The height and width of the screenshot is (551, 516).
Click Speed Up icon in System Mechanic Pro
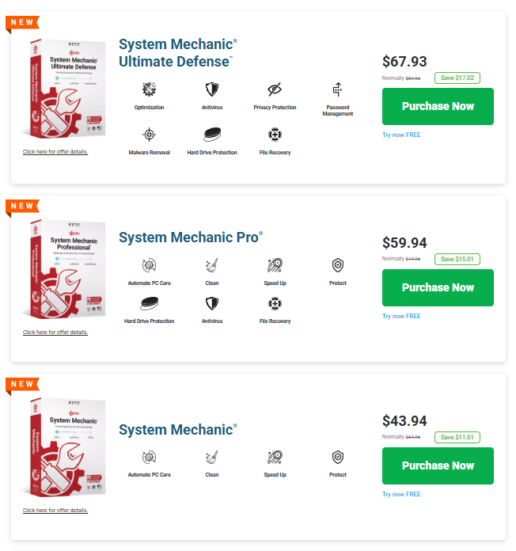pyautogui.click(x=275, y=266)
